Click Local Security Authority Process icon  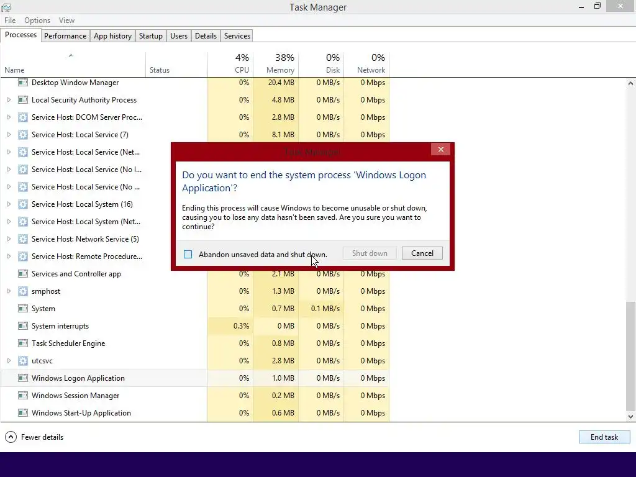[23, 100]
